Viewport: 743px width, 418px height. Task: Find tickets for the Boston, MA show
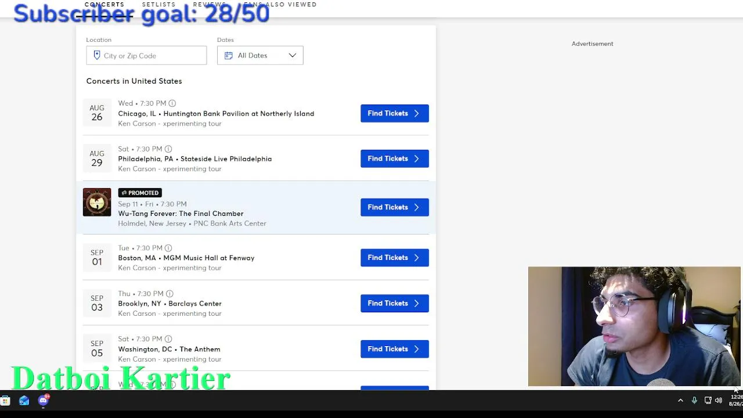click(x=395, y=258)
